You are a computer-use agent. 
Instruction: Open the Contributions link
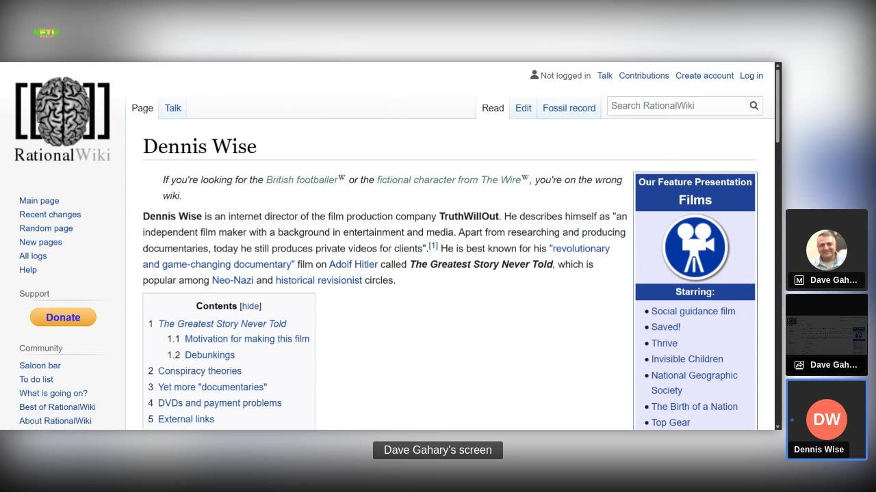pos(644,76)
